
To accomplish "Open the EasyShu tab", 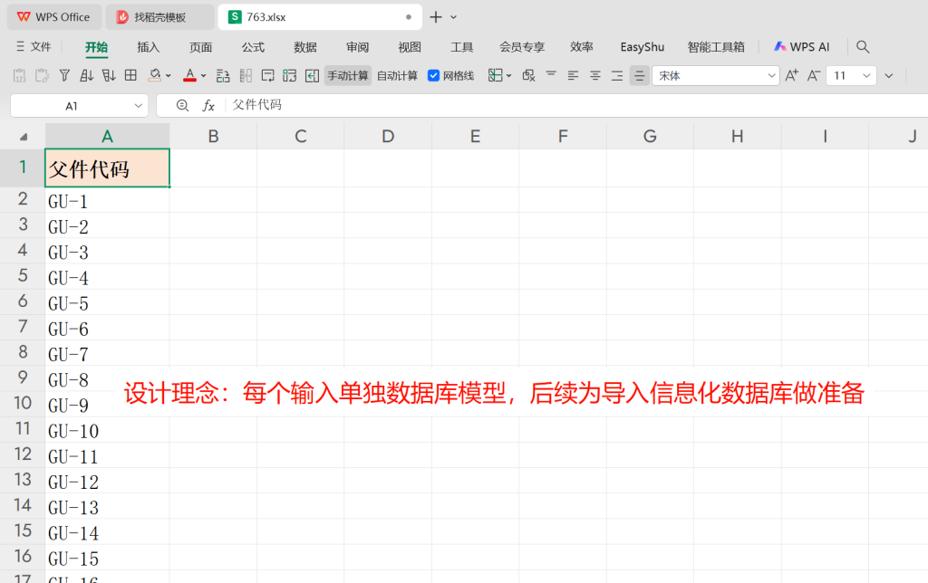I will click(643, 47).
